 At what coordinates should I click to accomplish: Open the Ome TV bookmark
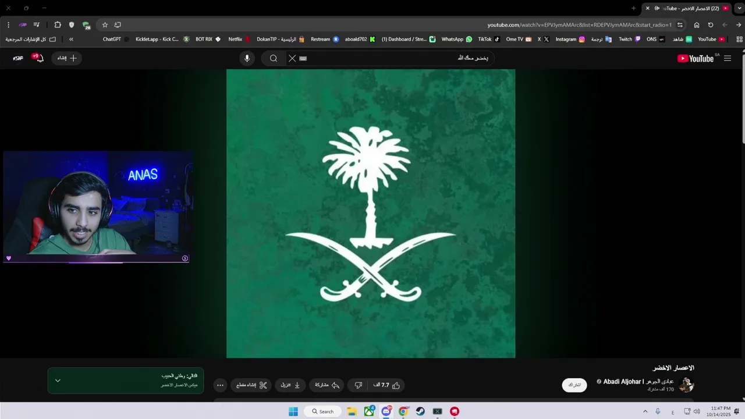click(519, 40)
